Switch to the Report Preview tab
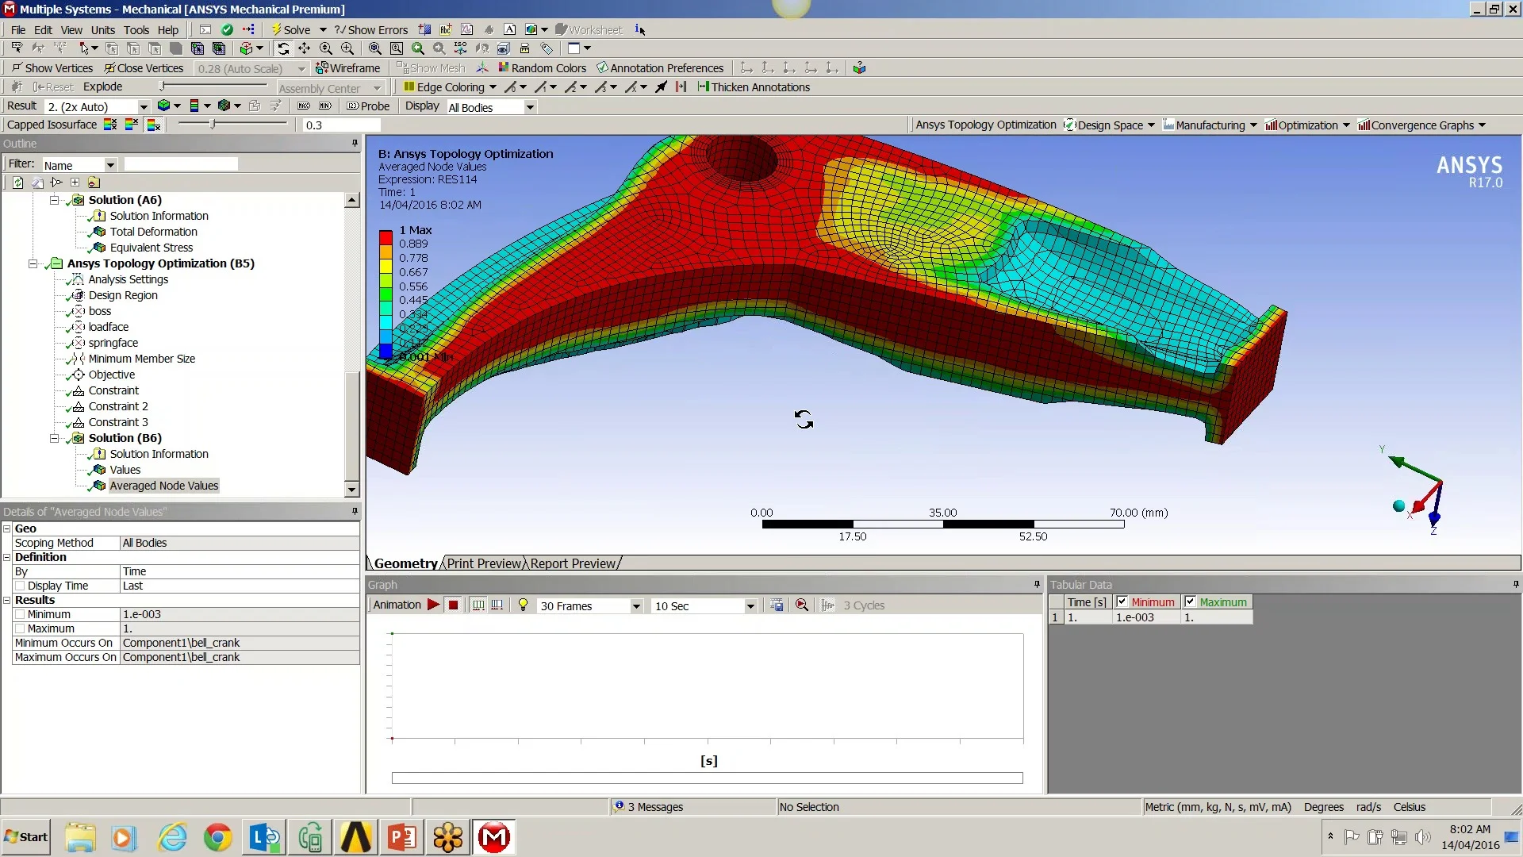1523x857 pixels. 573,563
